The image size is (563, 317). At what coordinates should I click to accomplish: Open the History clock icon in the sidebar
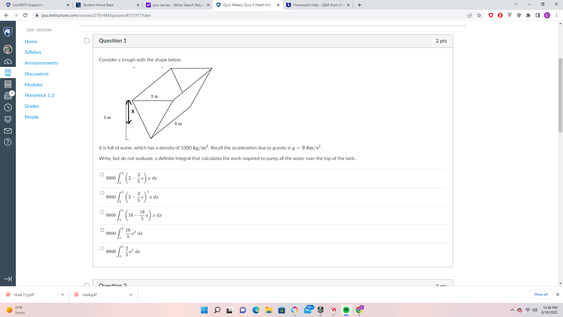point(8,107)
